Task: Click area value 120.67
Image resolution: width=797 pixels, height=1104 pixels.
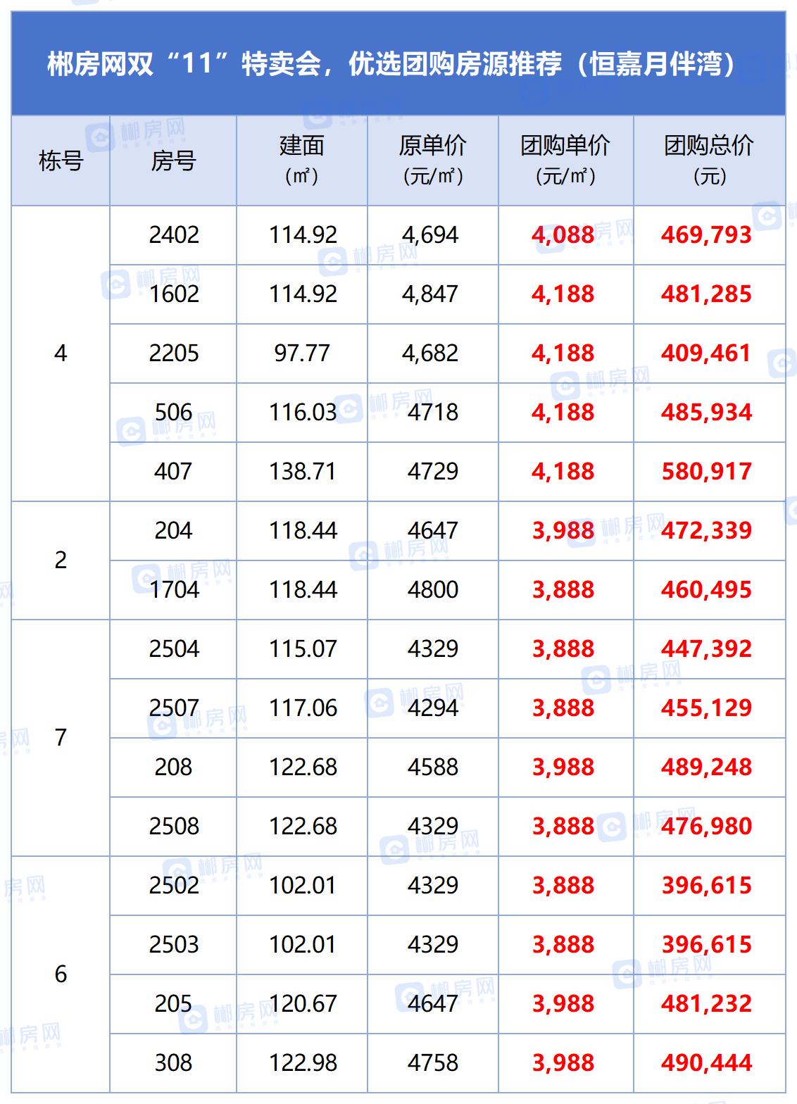Action: tap(303, 1004)
